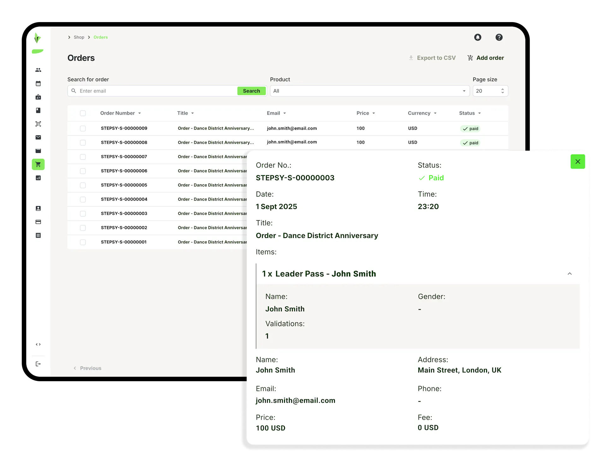Screen dimensions: 606x455
Task: Open the Contacts section in the sidebar
Action: point(38,70)
